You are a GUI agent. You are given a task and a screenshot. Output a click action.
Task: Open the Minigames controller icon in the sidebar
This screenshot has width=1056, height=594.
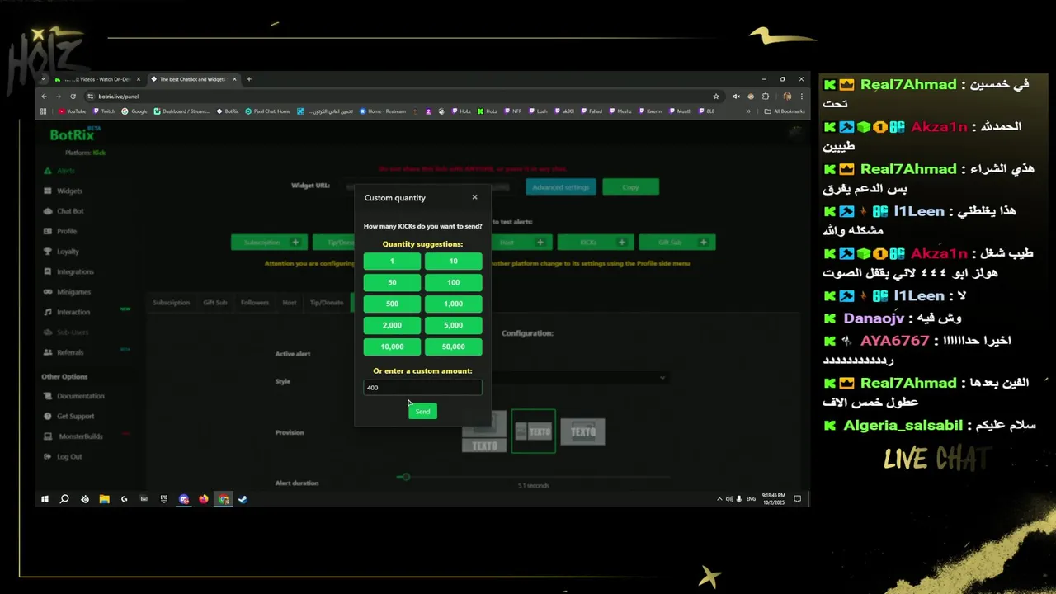[x=47, y=292]
